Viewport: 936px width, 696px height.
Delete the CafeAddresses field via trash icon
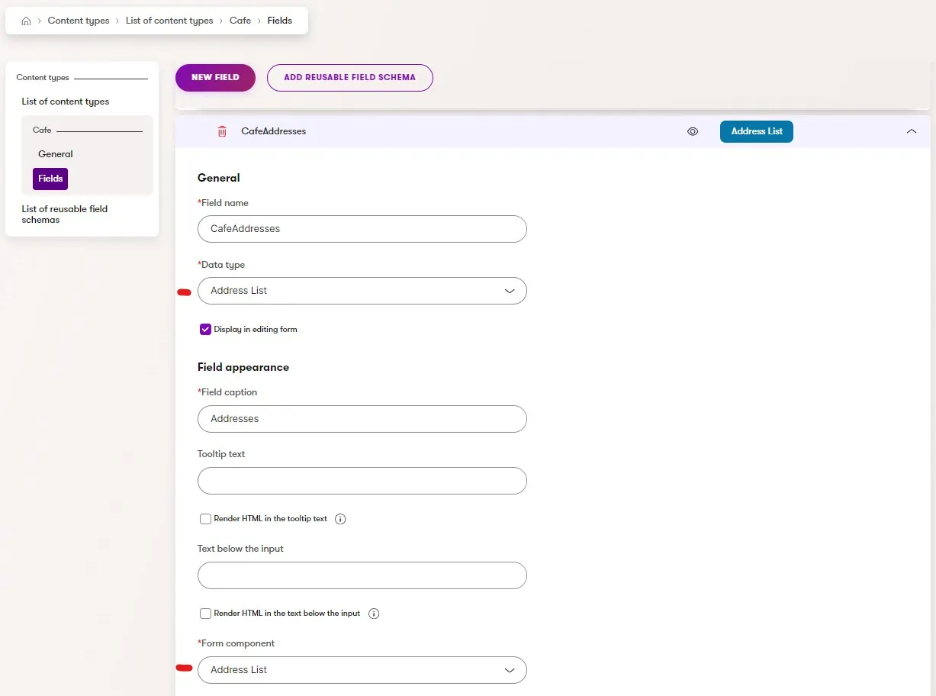click(222, 131)
